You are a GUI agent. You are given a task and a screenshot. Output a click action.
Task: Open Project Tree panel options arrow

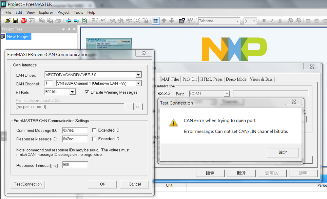click(x=63, y=29)
